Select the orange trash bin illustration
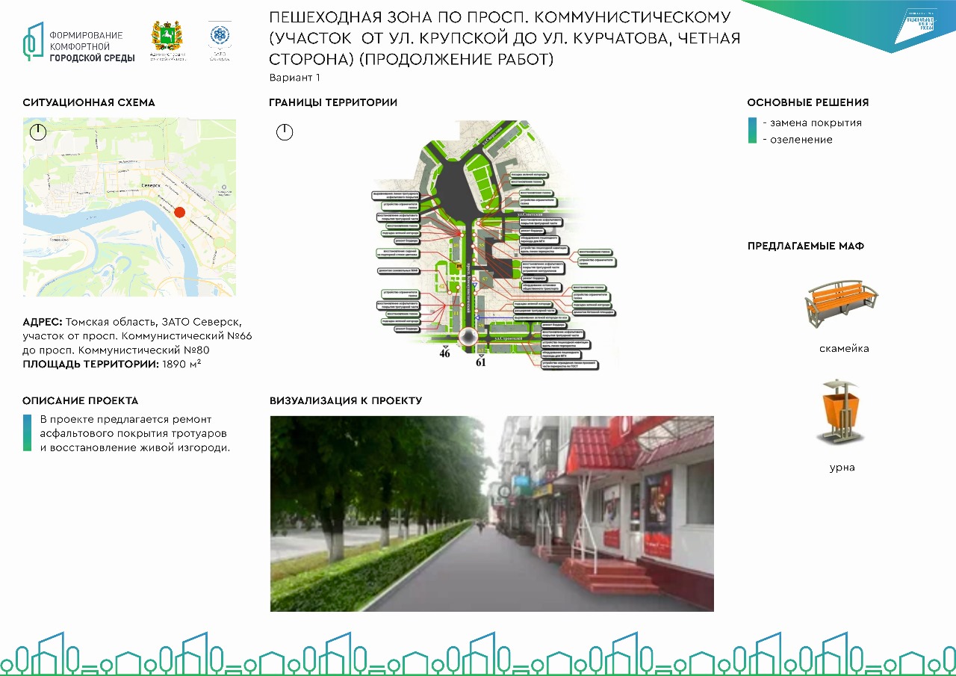The image size is (956, 676). (x=839, y=409)
